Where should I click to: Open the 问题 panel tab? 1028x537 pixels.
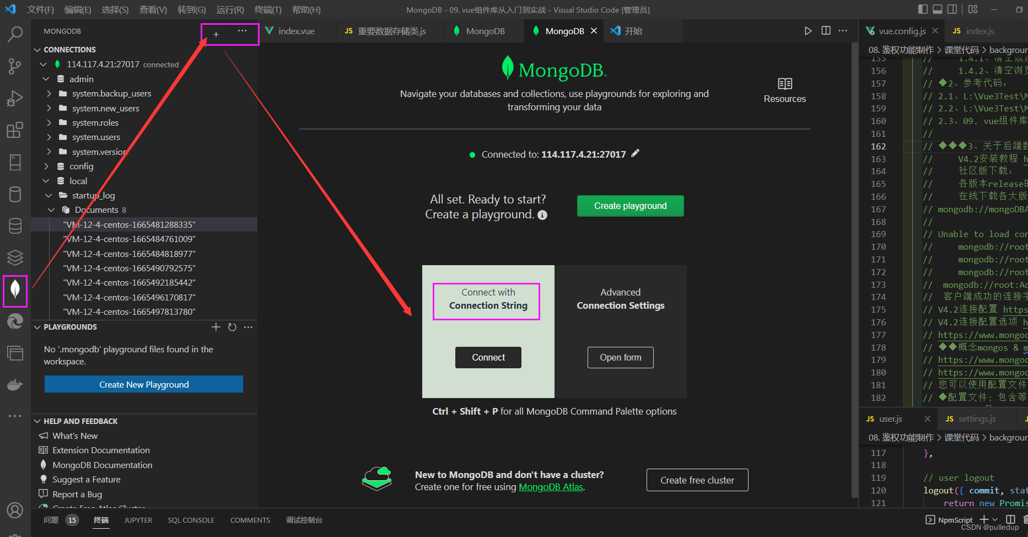tap(51, 520)
